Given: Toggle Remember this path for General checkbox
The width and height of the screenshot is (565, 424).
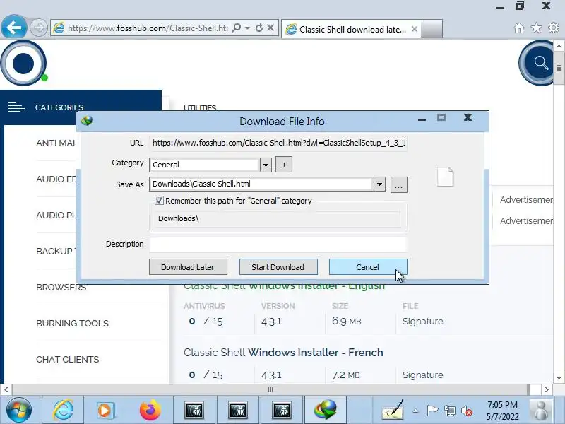Looking at the screenshot, I should pyautogui.click(x=159, y=201).
